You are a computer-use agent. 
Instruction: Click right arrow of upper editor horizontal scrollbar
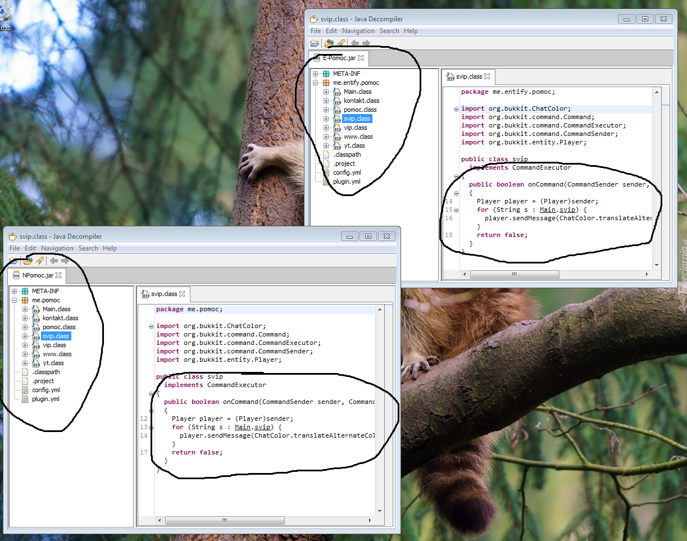647,274
